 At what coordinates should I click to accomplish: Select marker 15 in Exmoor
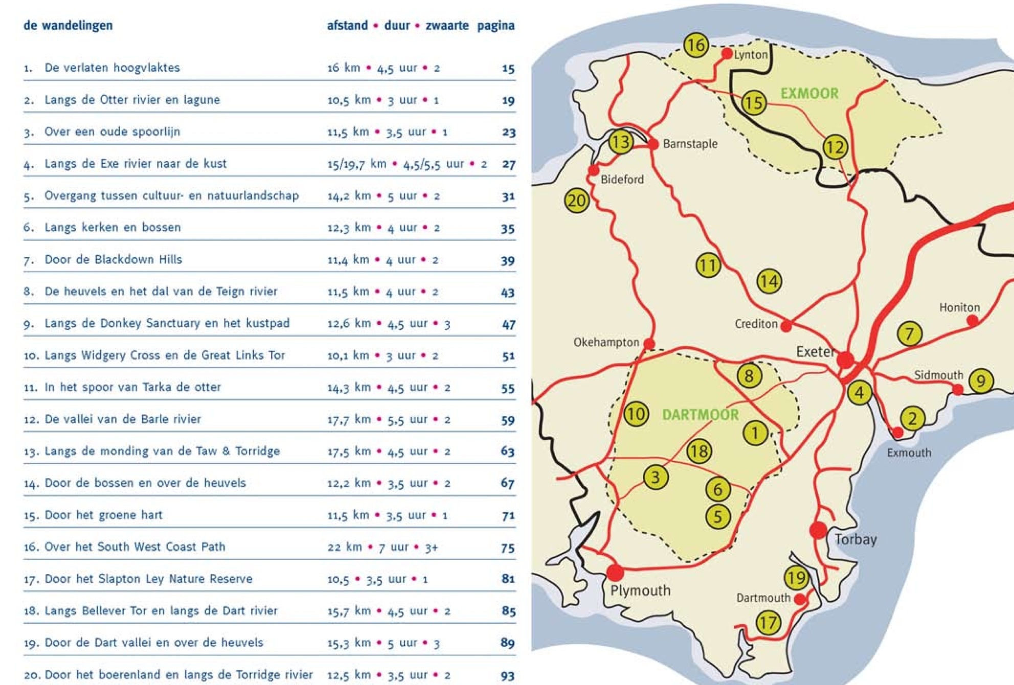coord(754,103)
